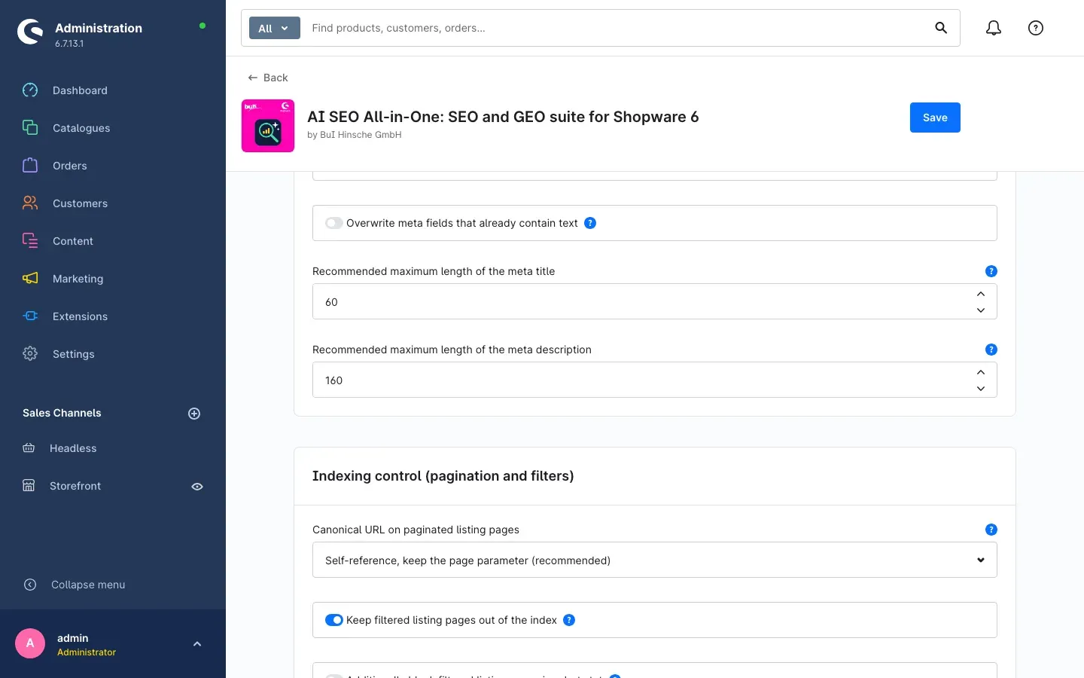Click the Storefront shop icon
The height and width of the screenshot is (678, 1084).
tap(29, 486)
